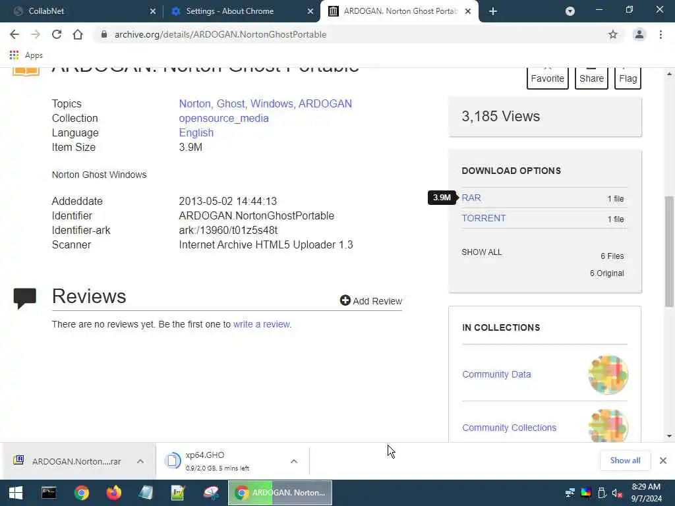Launch Firefox from the taskbar
Image resolution: width=675 pixels, height=506 pixels.
click(113, 493)
